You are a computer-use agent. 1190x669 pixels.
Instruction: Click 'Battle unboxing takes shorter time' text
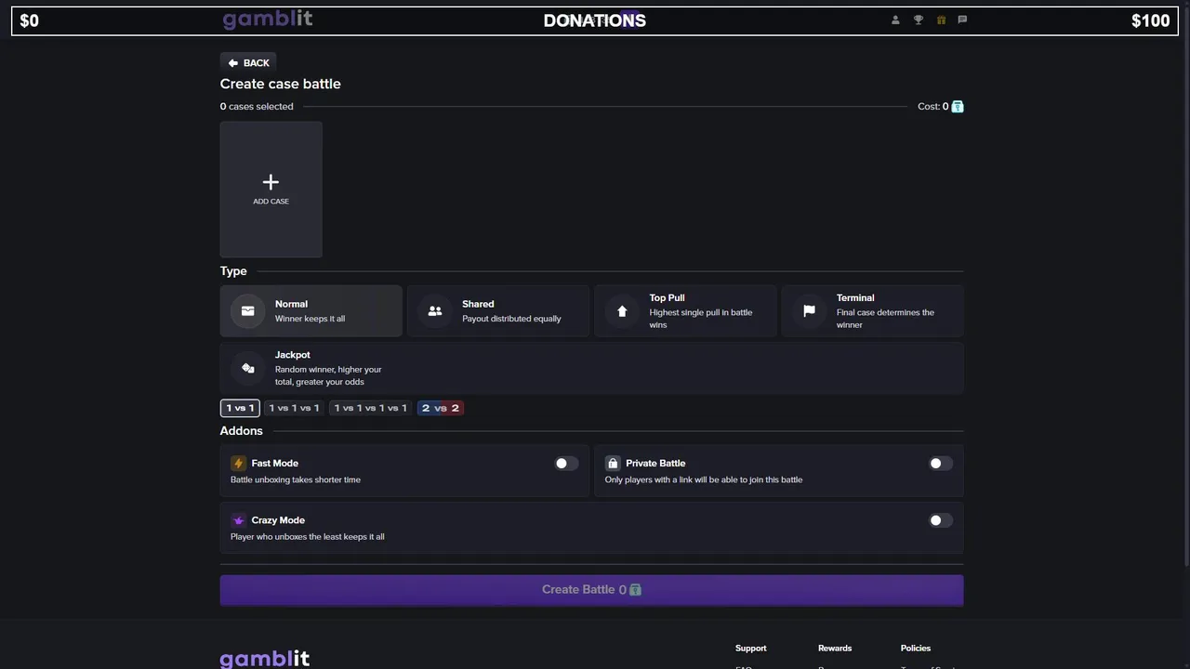[296, 479]
